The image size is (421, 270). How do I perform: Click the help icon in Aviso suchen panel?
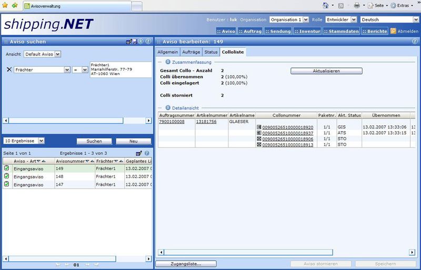coord(148,41)
